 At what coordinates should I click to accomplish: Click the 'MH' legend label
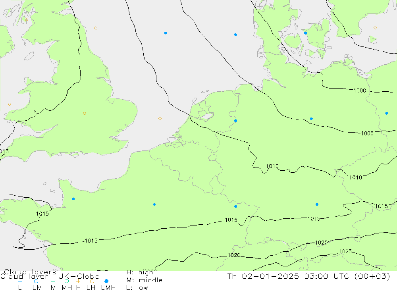click(x=67, y=288)
